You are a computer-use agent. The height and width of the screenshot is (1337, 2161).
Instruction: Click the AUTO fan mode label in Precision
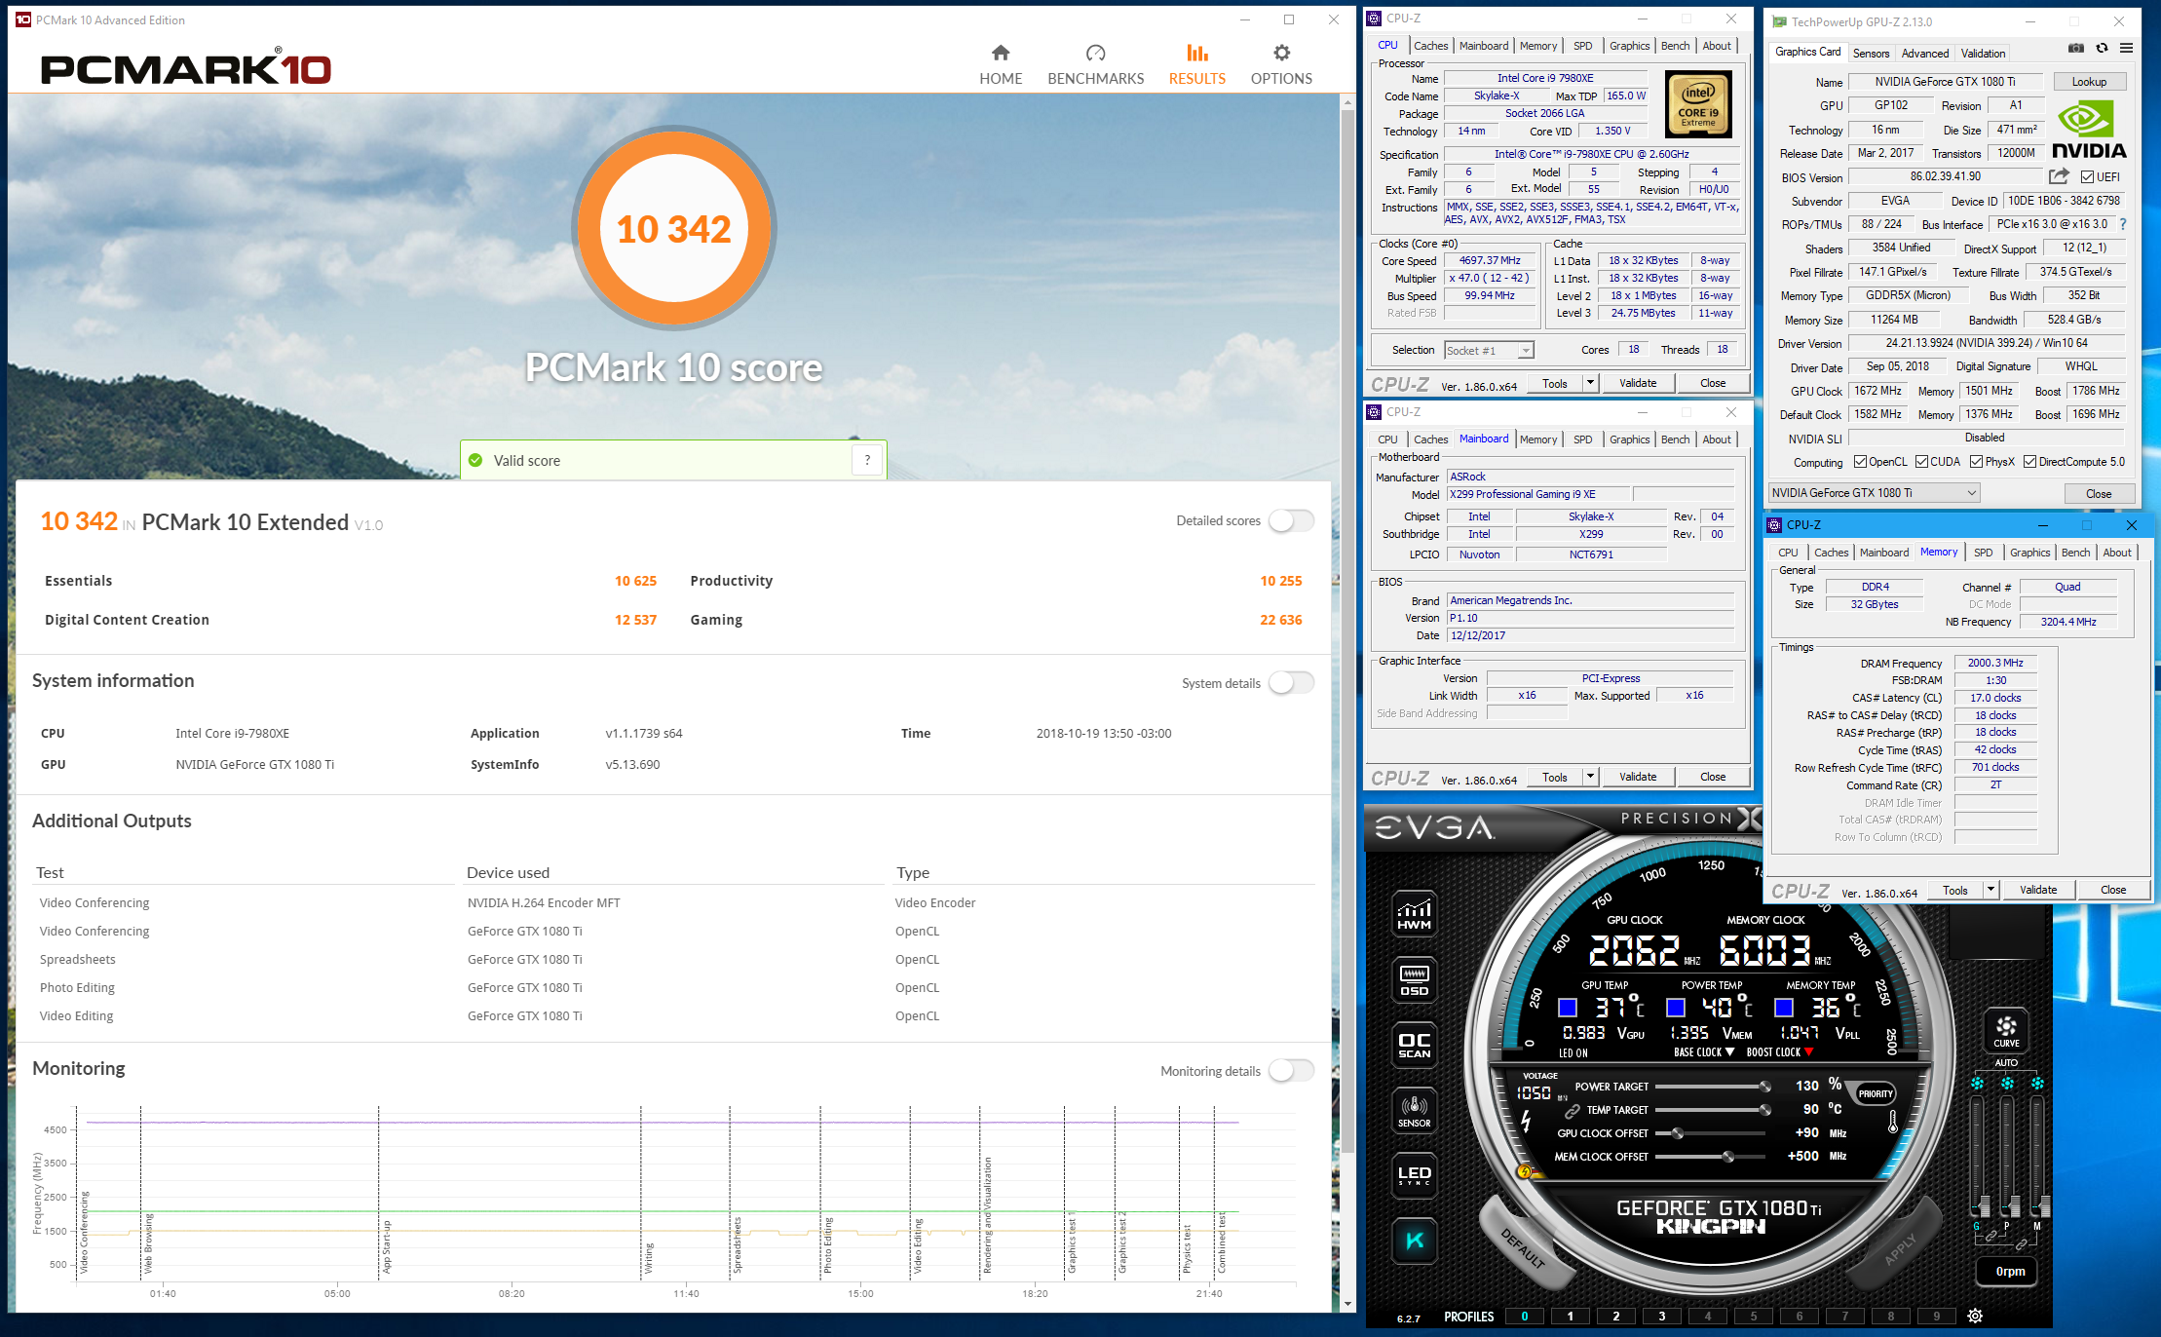2006,1062
